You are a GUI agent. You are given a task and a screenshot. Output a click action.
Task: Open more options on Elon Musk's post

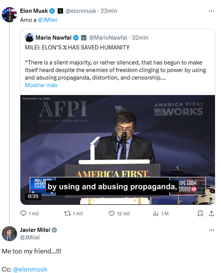pyautogui.click(x=211, y=11)
